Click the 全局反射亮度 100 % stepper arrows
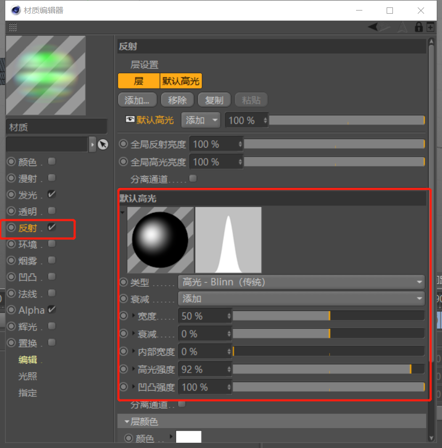Image resolution: width=442 pixels, height=448 pixels. click(240, 144)
